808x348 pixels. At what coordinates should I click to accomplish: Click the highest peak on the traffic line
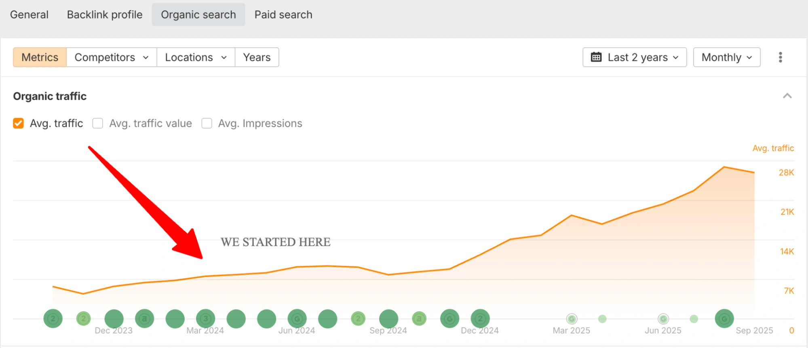(724, 167)
